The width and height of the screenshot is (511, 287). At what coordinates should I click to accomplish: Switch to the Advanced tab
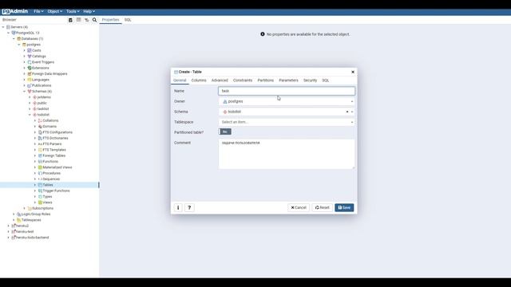220,81
